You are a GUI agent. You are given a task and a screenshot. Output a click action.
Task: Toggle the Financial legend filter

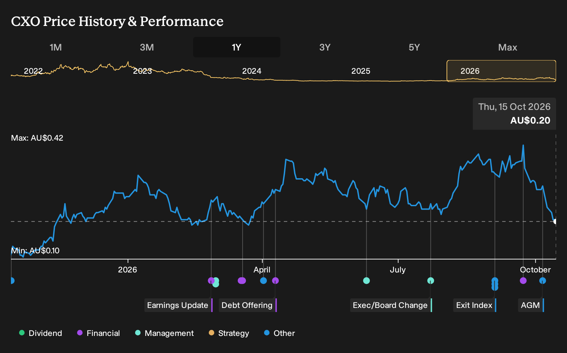point(99,333)
